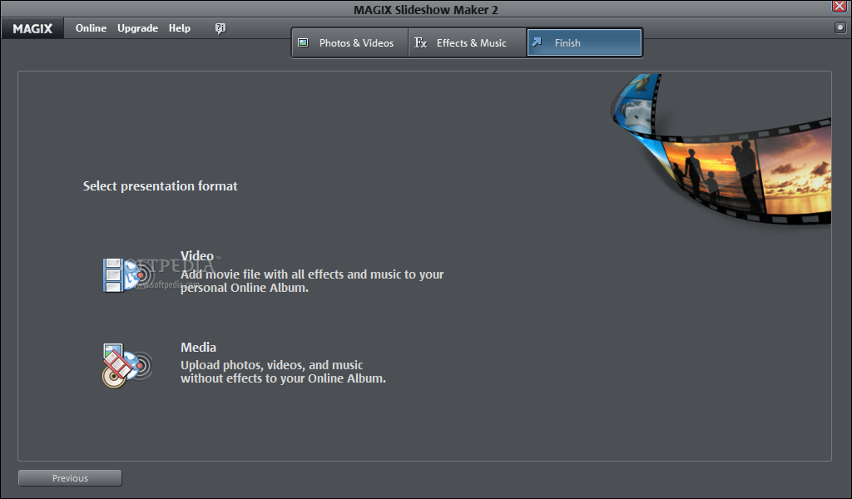Click the 'Select presentation format' heading

161,185
